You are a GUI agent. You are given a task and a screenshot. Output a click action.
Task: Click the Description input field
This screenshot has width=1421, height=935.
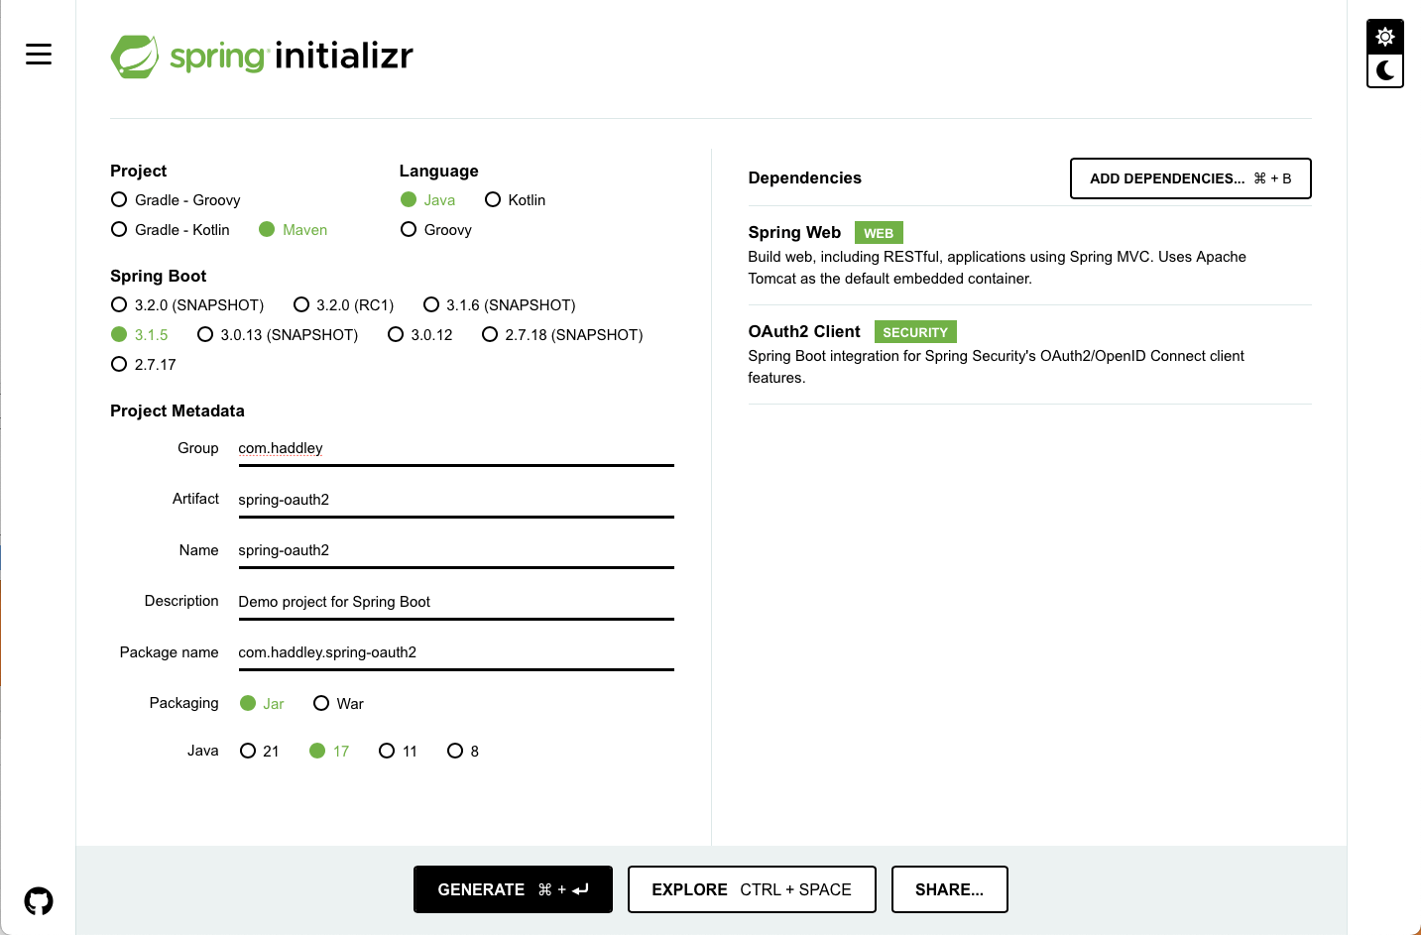(455, 602)
